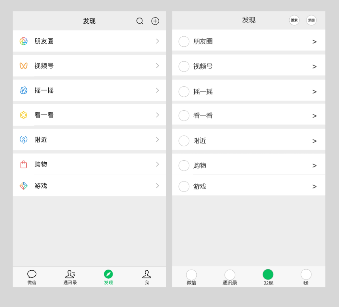The image size is (339, 307).
Task: Click the blue Nearby person icon
Action: click(24, 140)
